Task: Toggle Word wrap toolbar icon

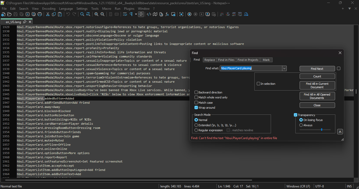Action: [125, 14]
